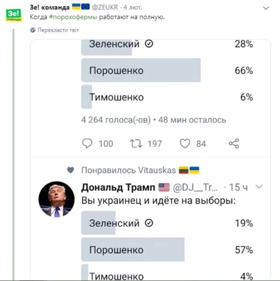Click the heart icon next to Понравилось Vitauskas
This screenshot has height=281, width=280.
click(70, 170)
